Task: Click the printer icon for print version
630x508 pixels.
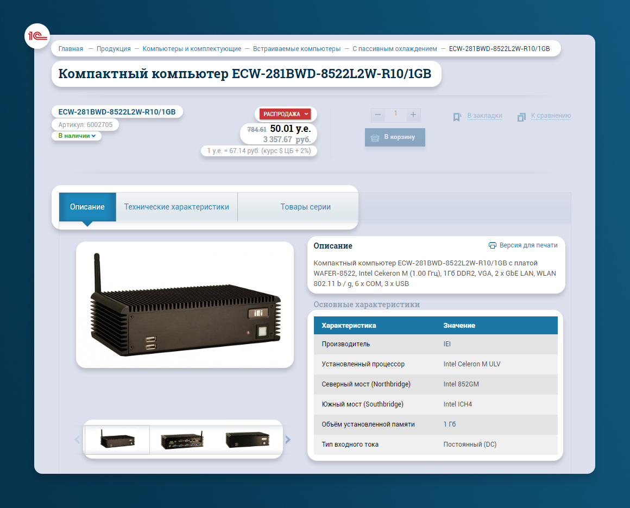Action: [492, 245]
